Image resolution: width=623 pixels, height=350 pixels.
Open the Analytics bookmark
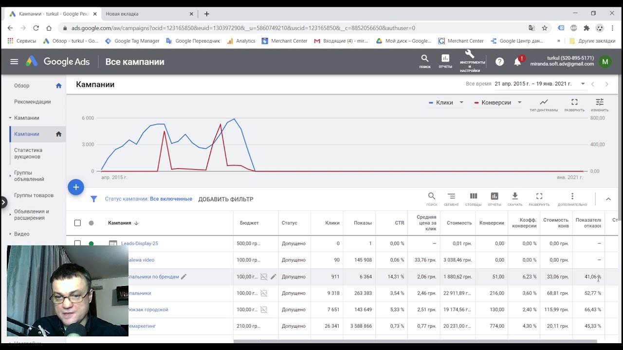241,41
